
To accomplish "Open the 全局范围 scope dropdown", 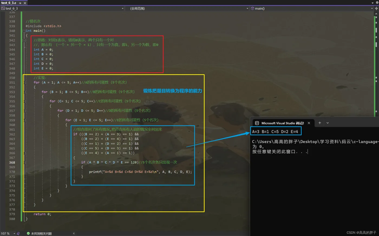I will pyautogui.click(x=247, y=8).
